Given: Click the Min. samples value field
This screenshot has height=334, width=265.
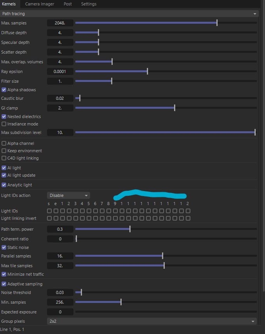Looking at the screenshot, I should coord(60,302).
